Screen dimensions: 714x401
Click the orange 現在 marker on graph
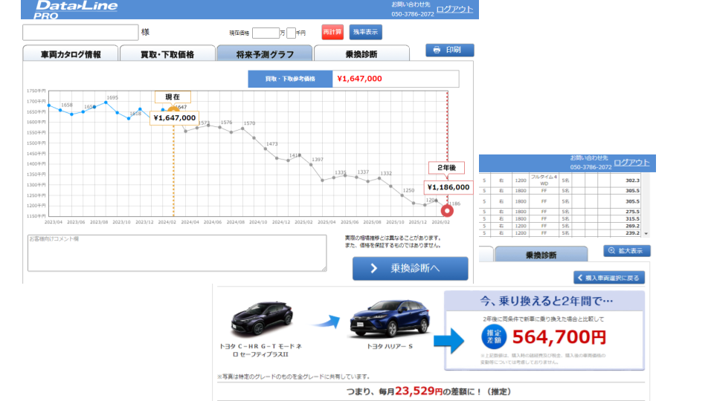tap(174, 111)
